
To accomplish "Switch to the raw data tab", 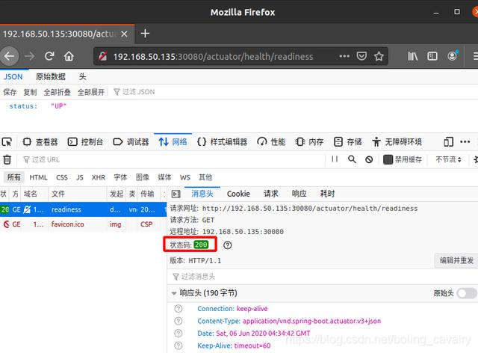I will [x=51, y=76].
